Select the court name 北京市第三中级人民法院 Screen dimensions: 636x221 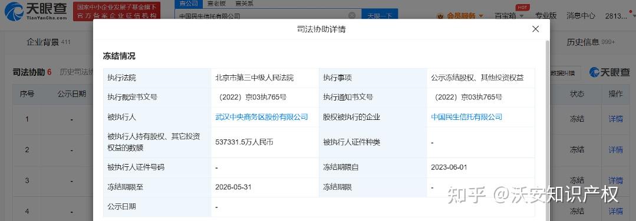click(x=254, y=78)
